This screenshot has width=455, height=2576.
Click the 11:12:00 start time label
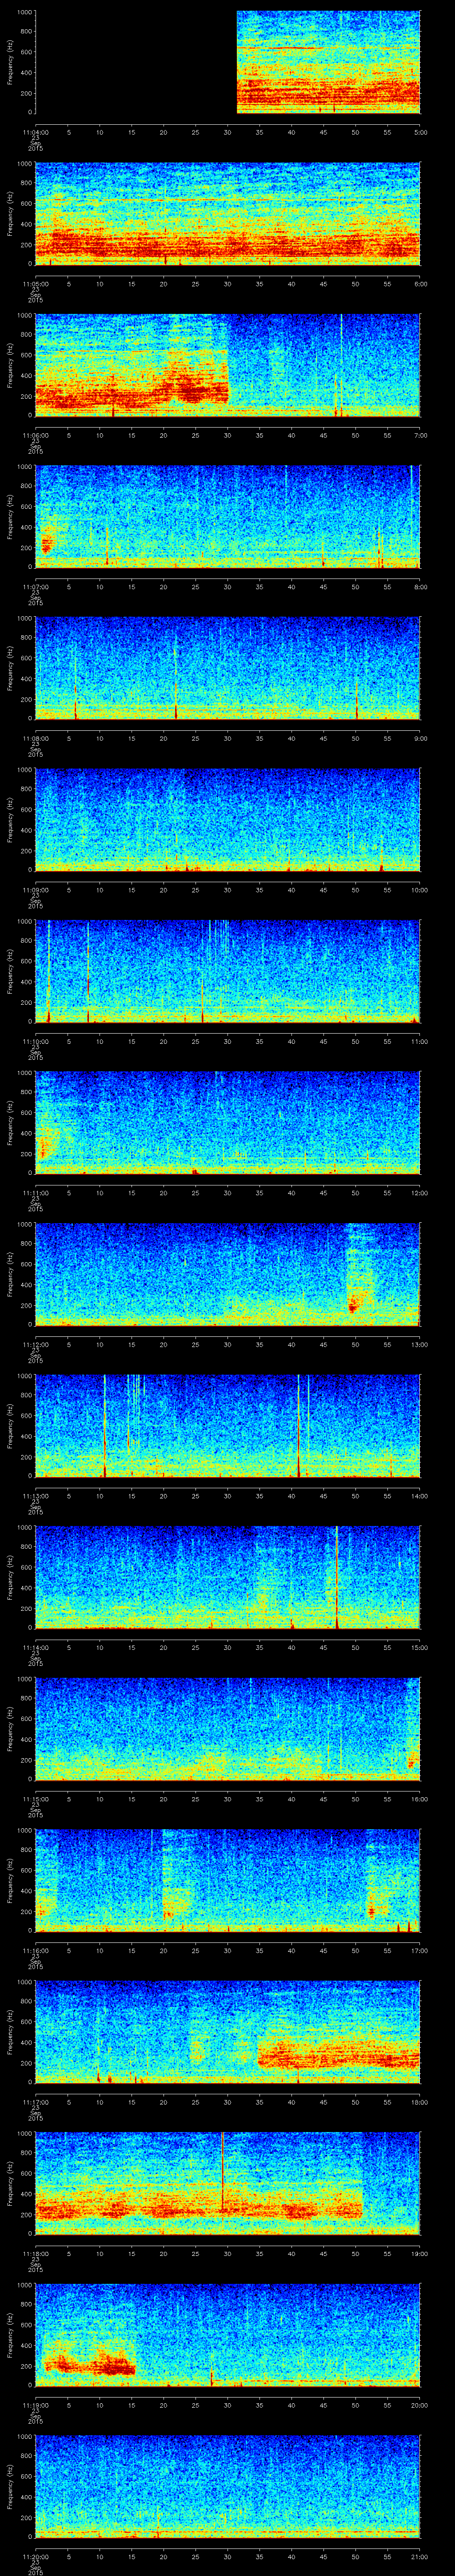35,1345
